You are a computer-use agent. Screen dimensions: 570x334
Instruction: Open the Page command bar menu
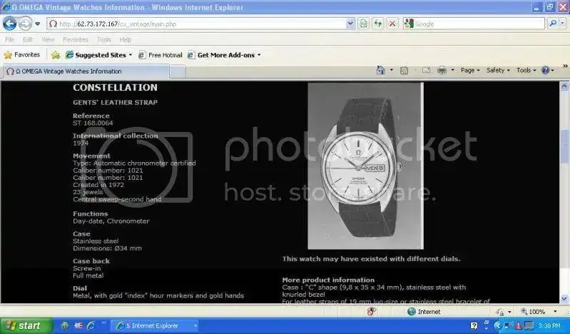pos(470,70)
